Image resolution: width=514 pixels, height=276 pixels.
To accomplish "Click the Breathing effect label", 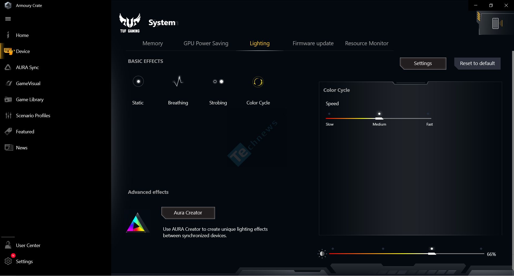I will tap(178, 103).
